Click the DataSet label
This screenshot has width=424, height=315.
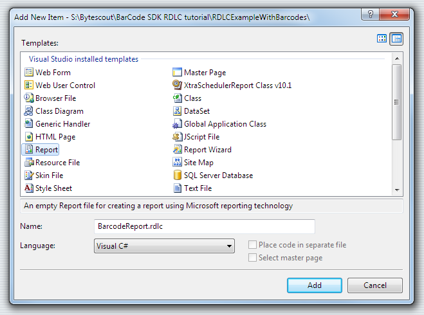pyautogui.click(x=197, y=111)
